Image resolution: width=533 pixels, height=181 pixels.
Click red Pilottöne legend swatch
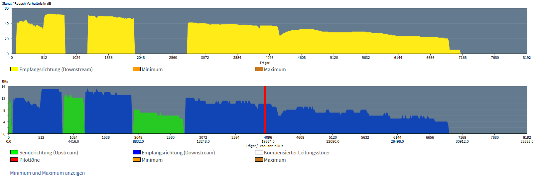(x=14, y=160)
